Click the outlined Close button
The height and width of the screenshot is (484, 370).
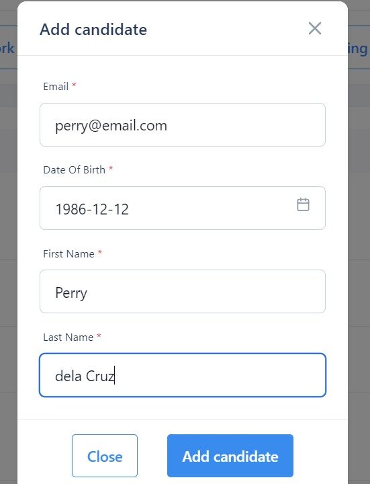[105, 456]
